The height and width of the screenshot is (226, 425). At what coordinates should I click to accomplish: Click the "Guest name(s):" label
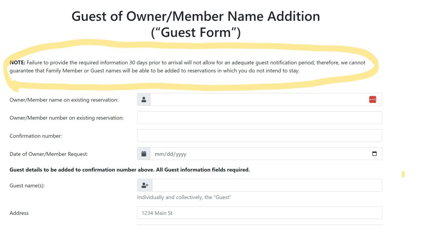click(27, 186)
